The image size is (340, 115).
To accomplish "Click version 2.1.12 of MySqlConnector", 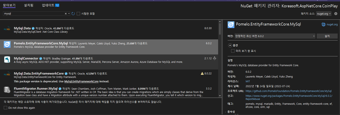I will point(208,58).
